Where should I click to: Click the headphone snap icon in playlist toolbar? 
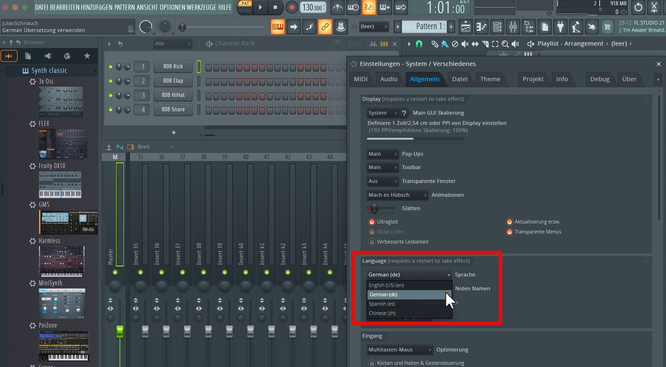coord(419,44)
